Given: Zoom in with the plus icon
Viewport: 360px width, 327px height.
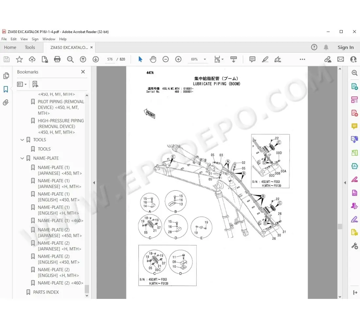Looking at the screenshot, I should click(178, 60).
